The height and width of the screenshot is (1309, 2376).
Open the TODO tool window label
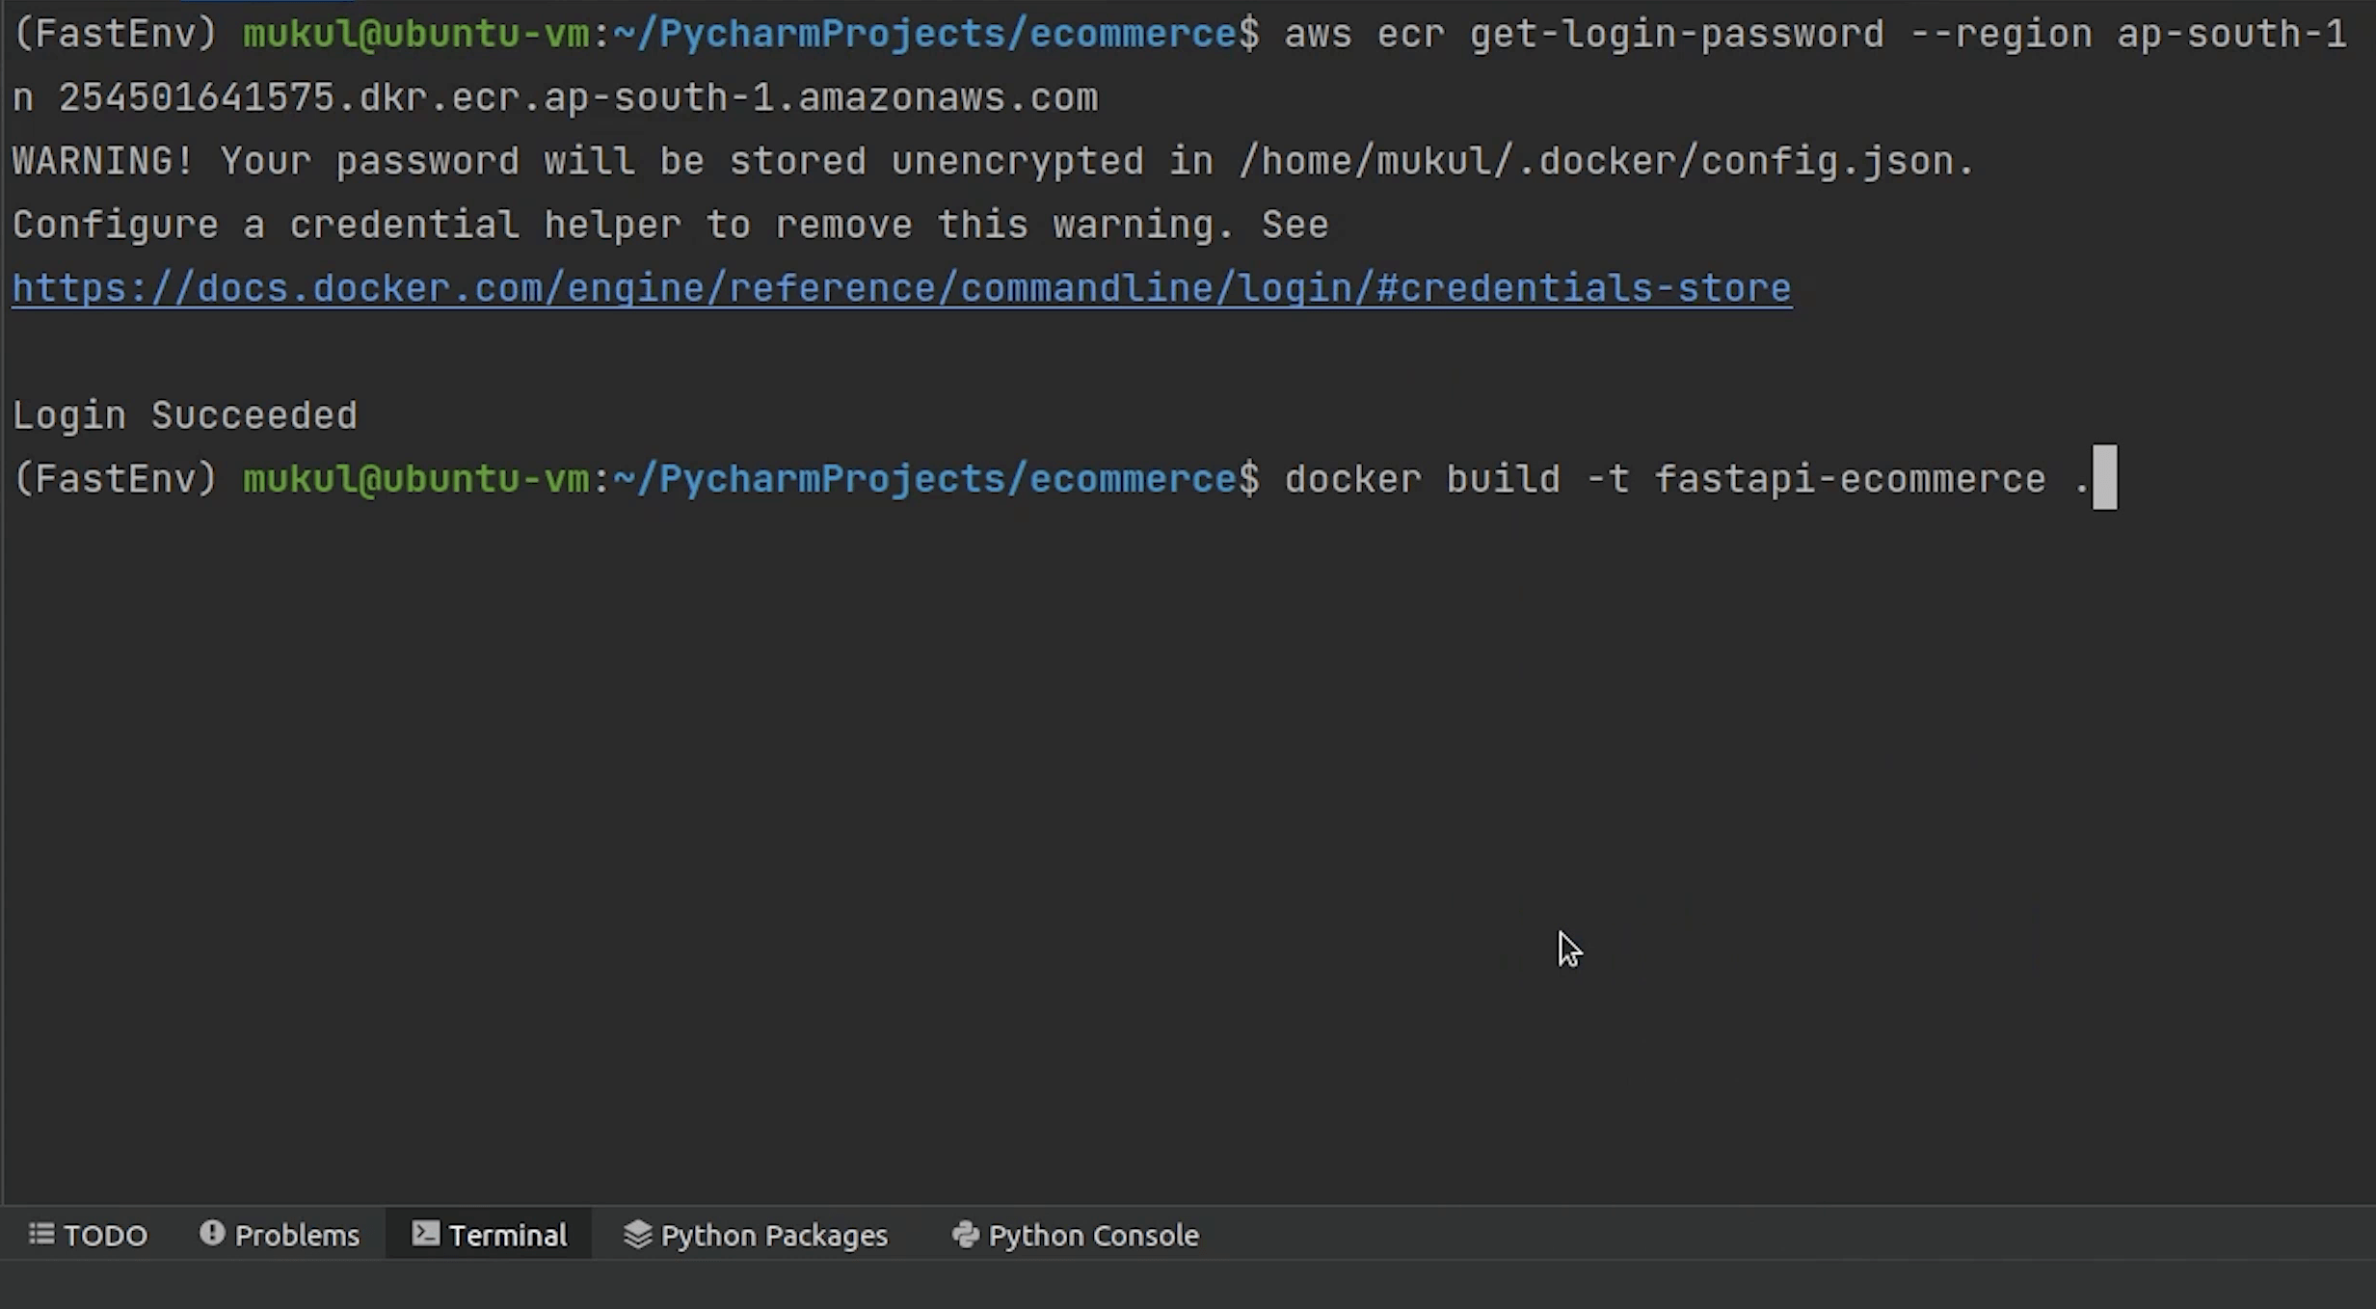click(105, 1235)
